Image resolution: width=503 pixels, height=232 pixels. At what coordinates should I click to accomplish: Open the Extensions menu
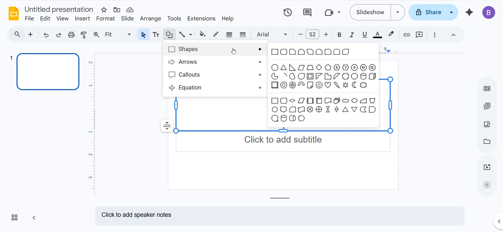tap(201, 19)
